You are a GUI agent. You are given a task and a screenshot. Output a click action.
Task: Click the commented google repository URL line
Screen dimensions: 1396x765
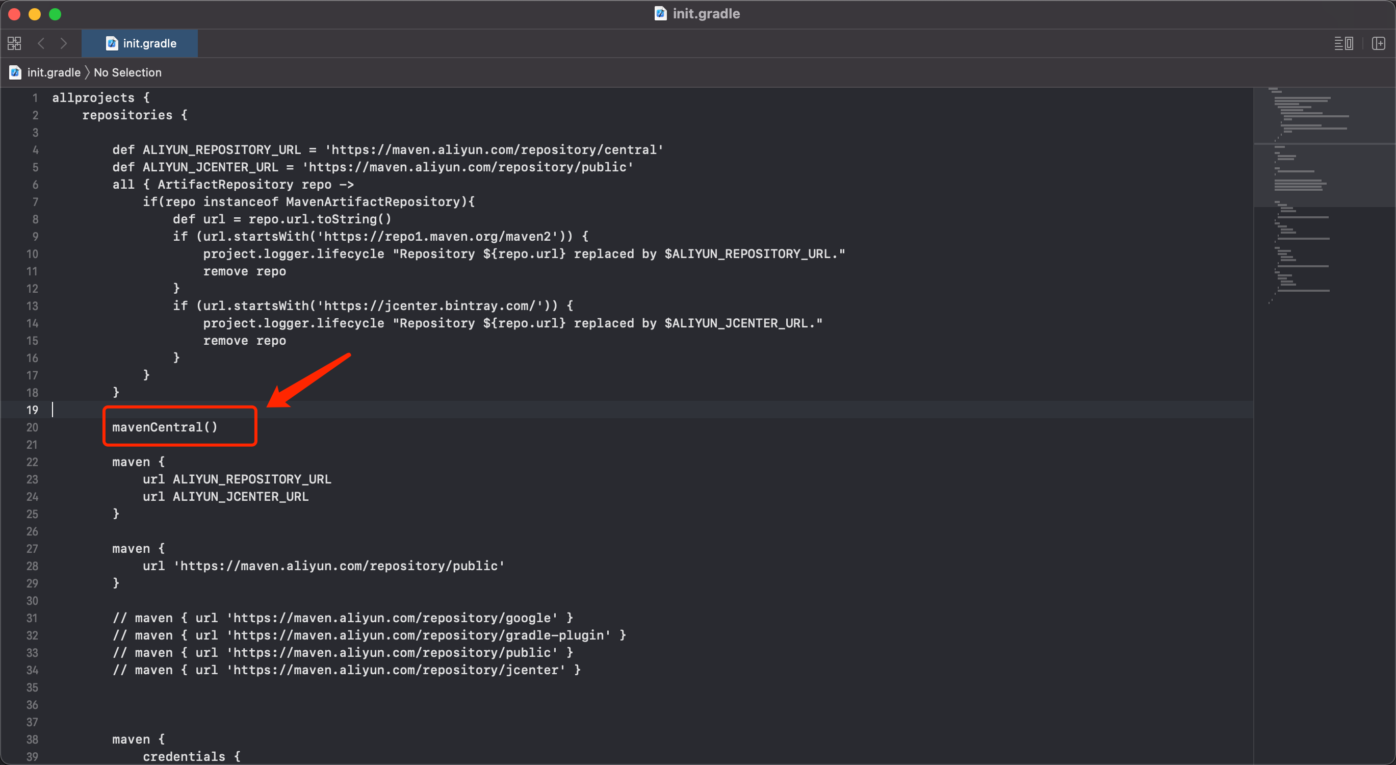coord(343,618)
